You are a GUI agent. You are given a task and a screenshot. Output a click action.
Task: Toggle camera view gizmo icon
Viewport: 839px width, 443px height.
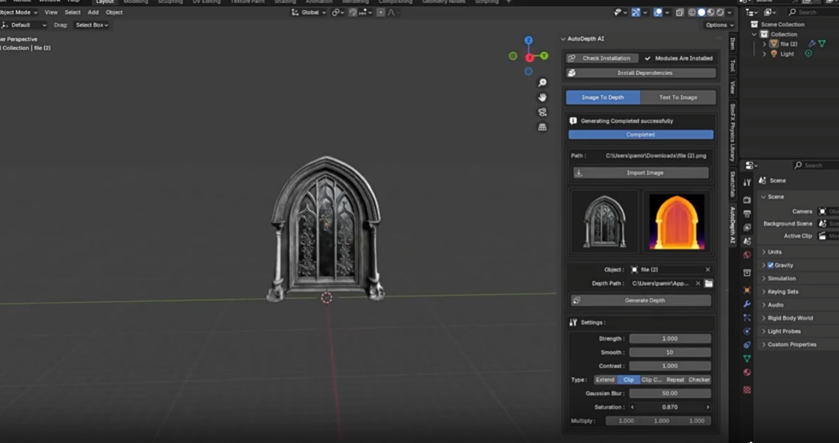[542, 112]
